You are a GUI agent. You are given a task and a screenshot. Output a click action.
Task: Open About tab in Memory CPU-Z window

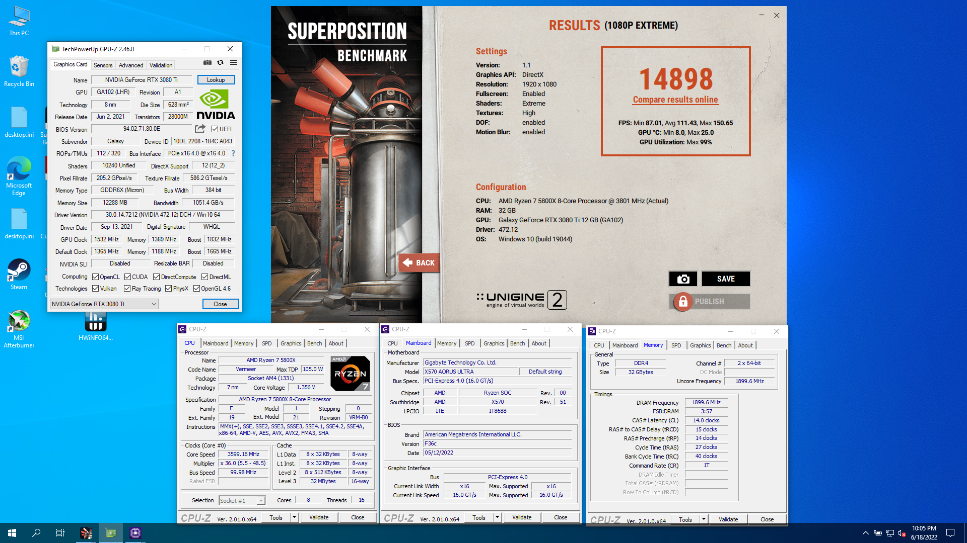745,345
